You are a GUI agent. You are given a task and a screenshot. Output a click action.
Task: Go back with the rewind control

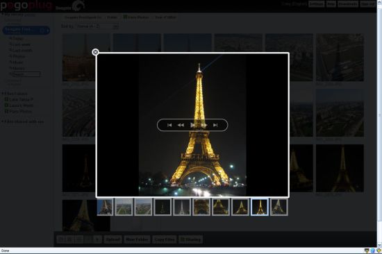coord(181,125)
